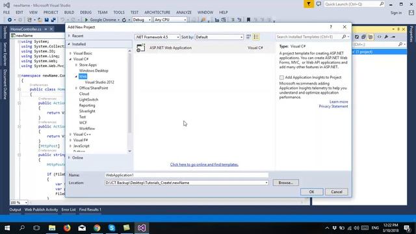The width and height of the screenshot is (416, 234).
Task: Open the Debug configuration dropdown
Action: pyautogui.click(x=142, y=20)
